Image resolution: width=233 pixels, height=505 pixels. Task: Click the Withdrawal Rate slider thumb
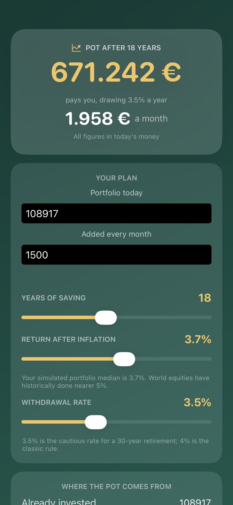pyautogui.click(x=96, y=422)
